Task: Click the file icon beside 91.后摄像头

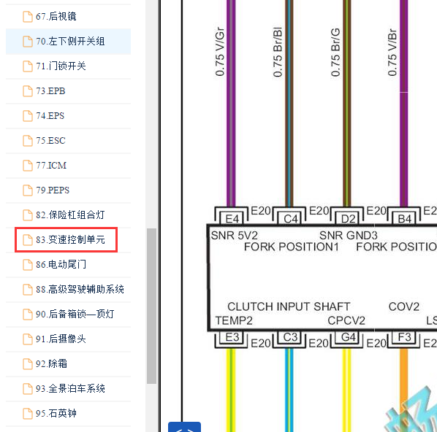Action: pyautogui.click(x=28, y=339)
